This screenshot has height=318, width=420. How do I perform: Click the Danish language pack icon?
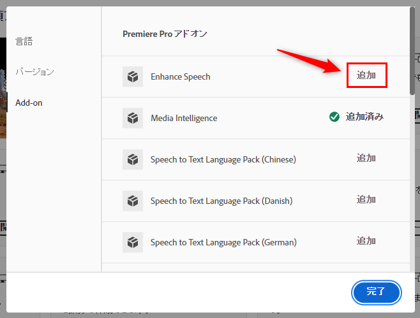coord(133,201)
